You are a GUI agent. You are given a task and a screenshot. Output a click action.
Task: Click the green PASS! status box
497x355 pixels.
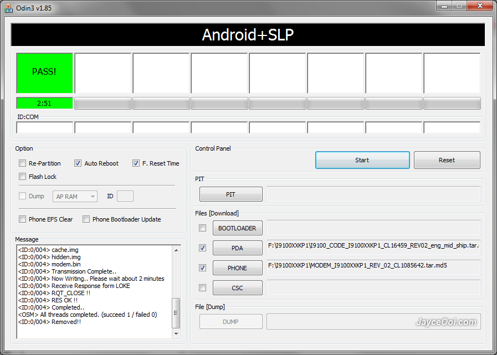[45, 73]
